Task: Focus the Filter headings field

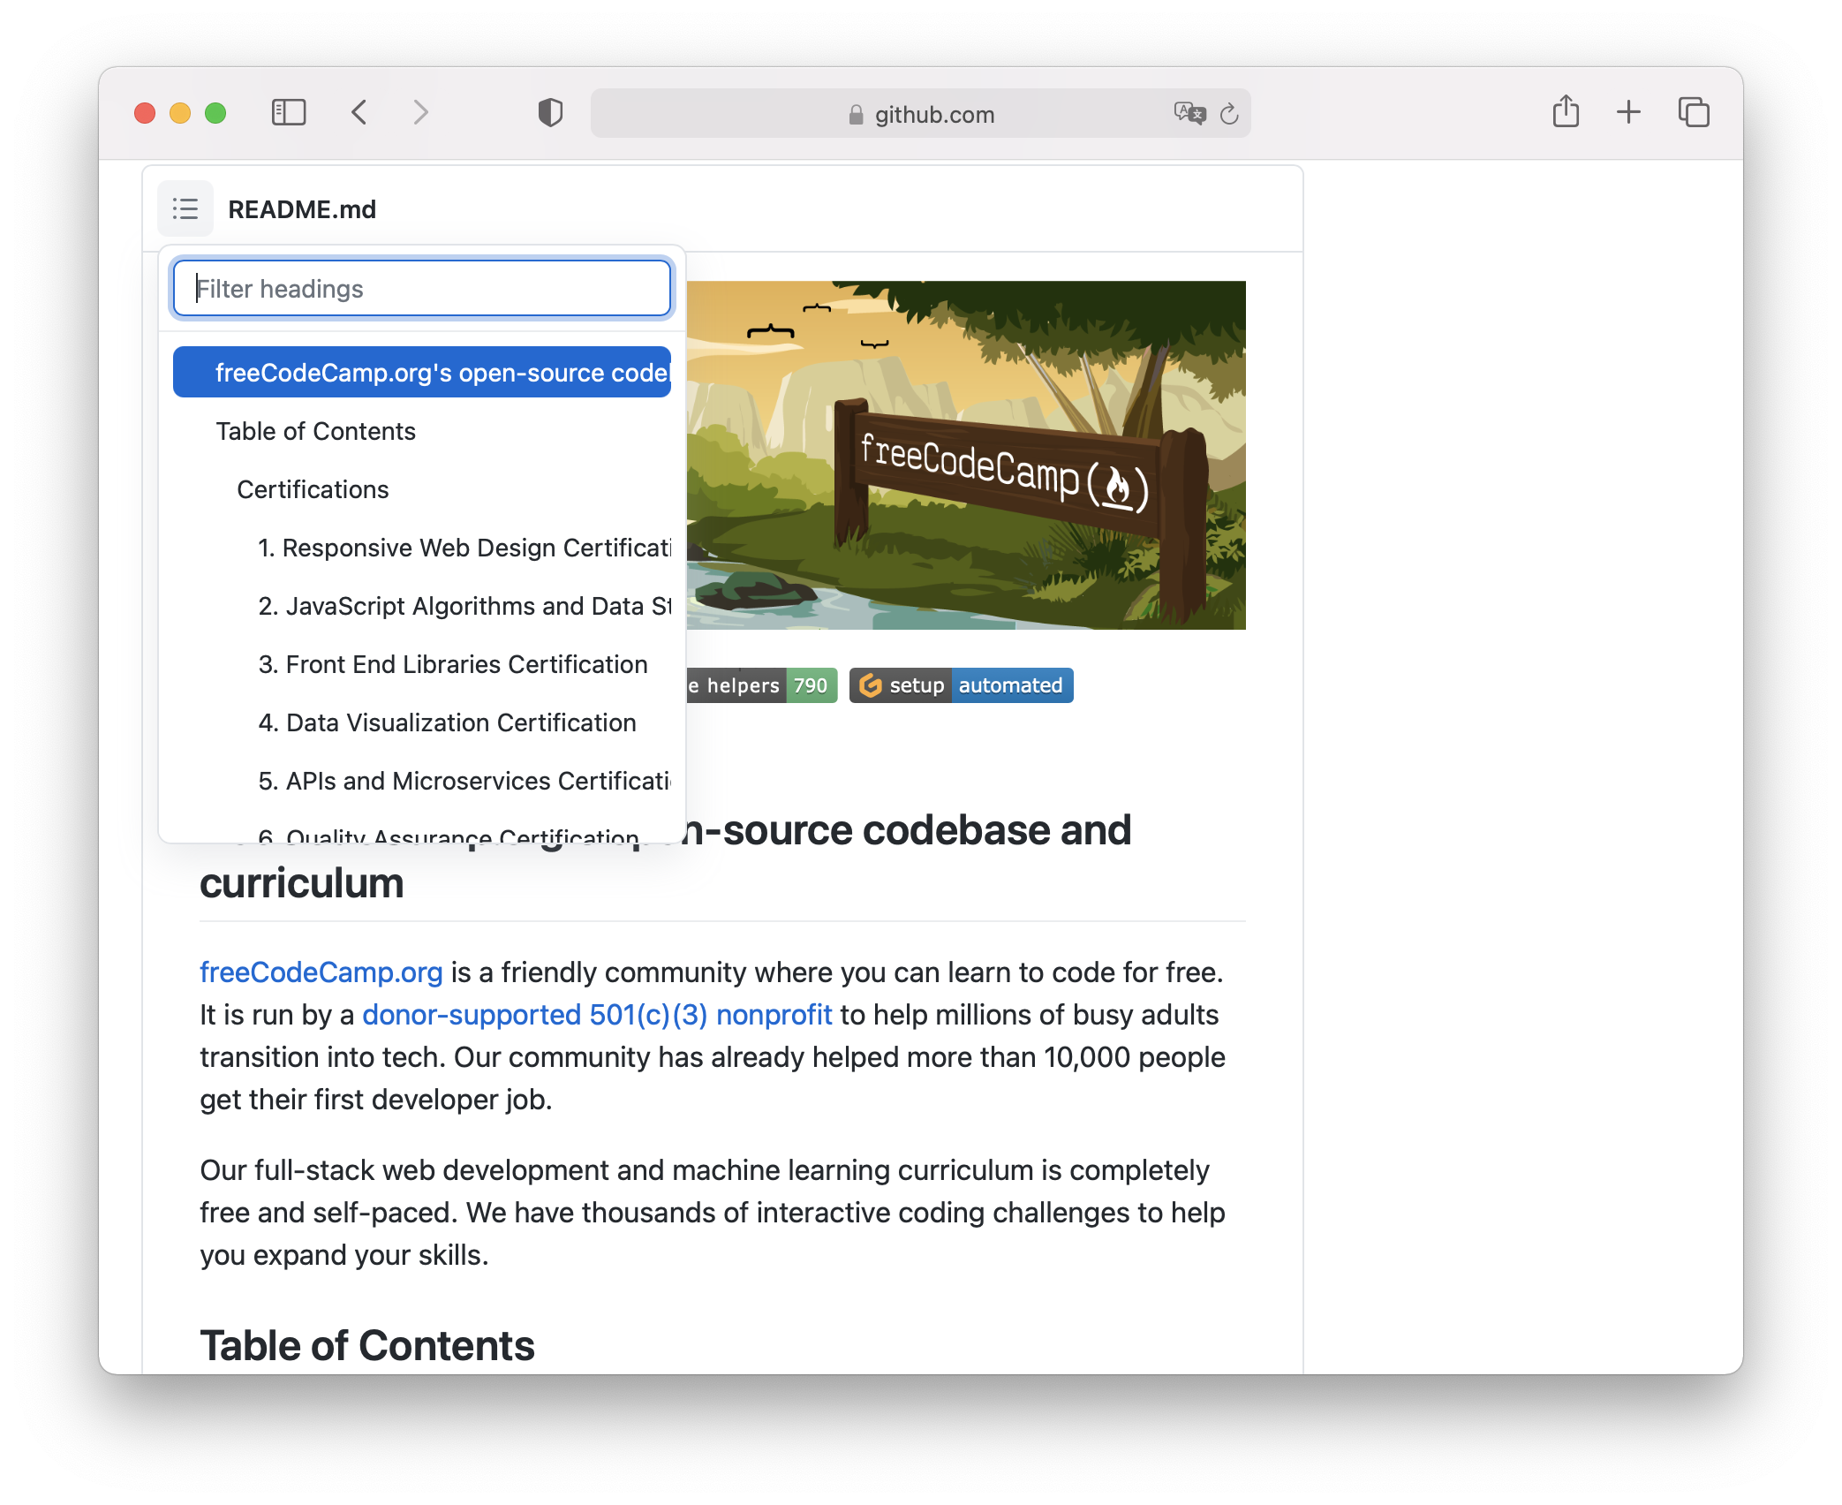Action: (x=422, y=288)
